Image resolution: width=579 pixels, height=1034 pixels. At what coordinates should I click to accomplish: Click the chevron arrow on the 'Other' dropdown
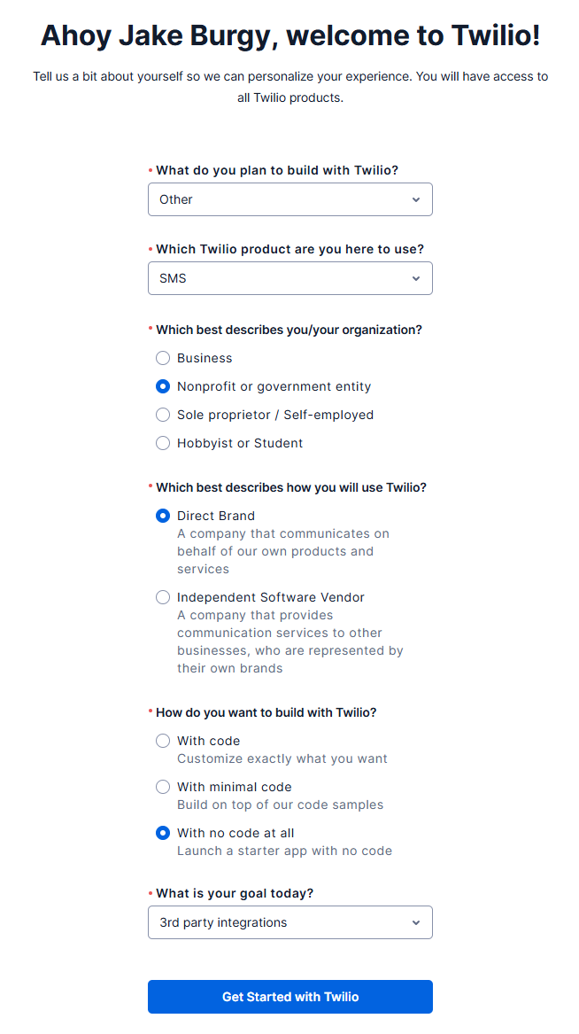[x=416, y=199]
